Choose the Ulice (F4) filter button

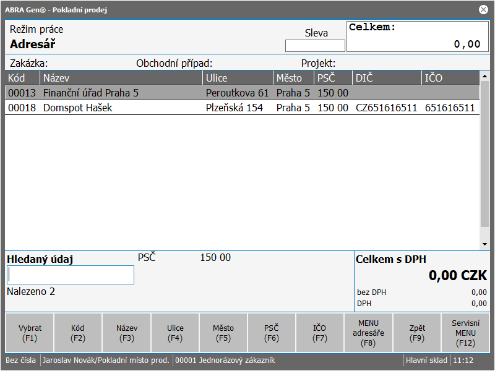[x=175, y=333]
